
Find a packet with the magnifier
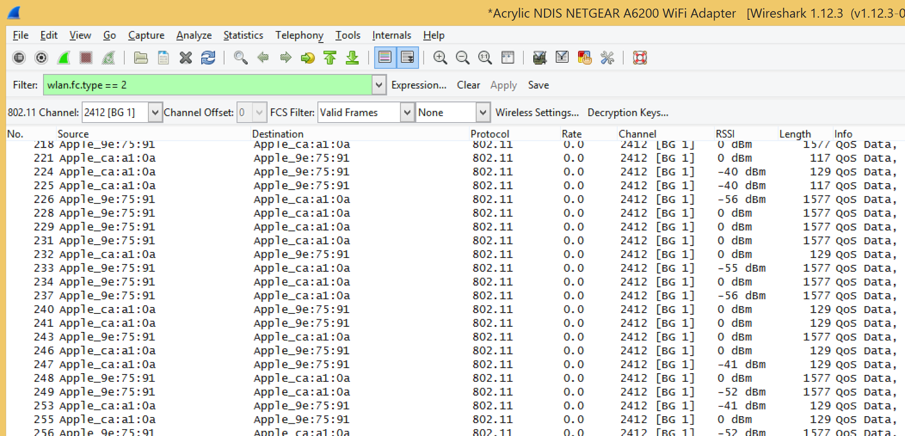[x=240, y=58]
